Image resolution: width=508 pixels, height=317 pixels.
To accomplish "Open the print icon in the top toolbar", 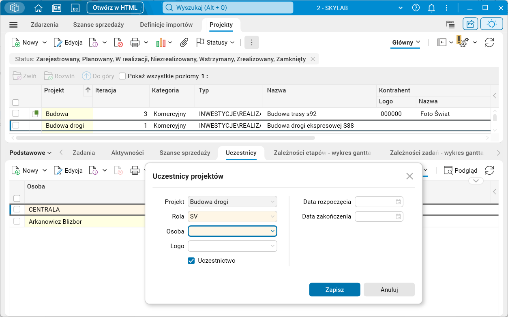I will tap(134, 42).
